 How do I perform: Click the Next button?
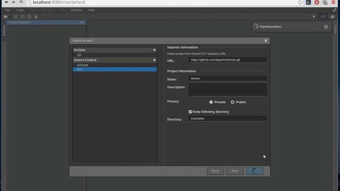235,171
